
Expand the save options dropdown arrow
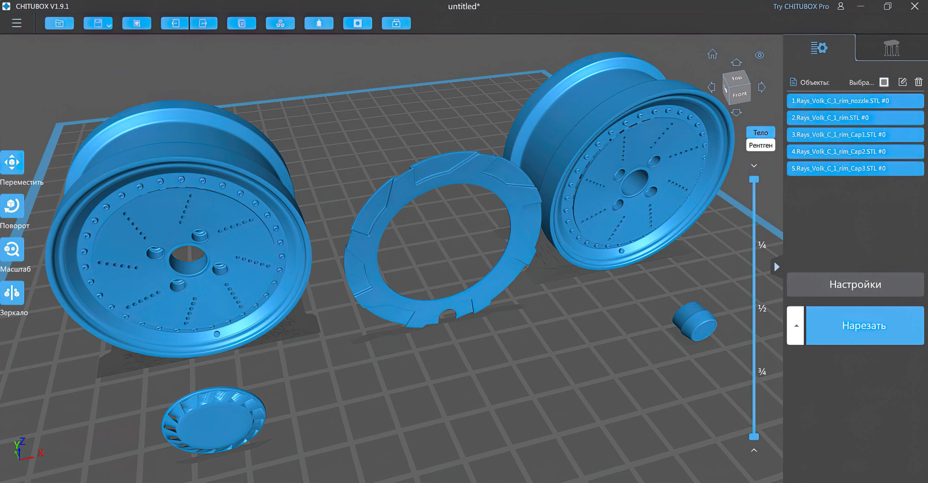(x=109, y=25)
